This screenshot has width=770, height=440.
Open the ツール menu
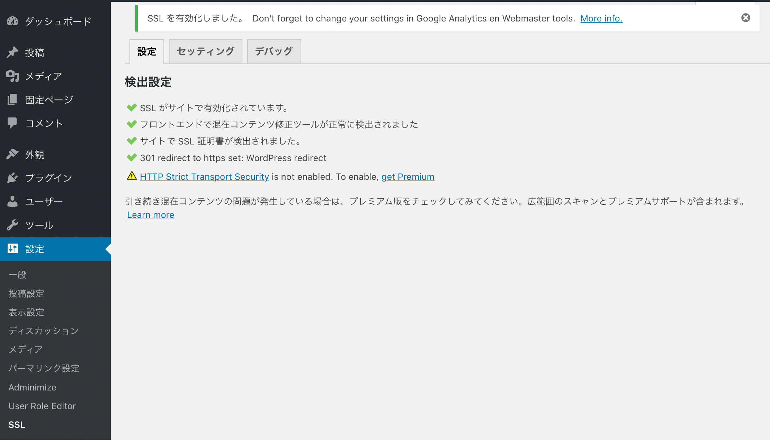point(55,225)
